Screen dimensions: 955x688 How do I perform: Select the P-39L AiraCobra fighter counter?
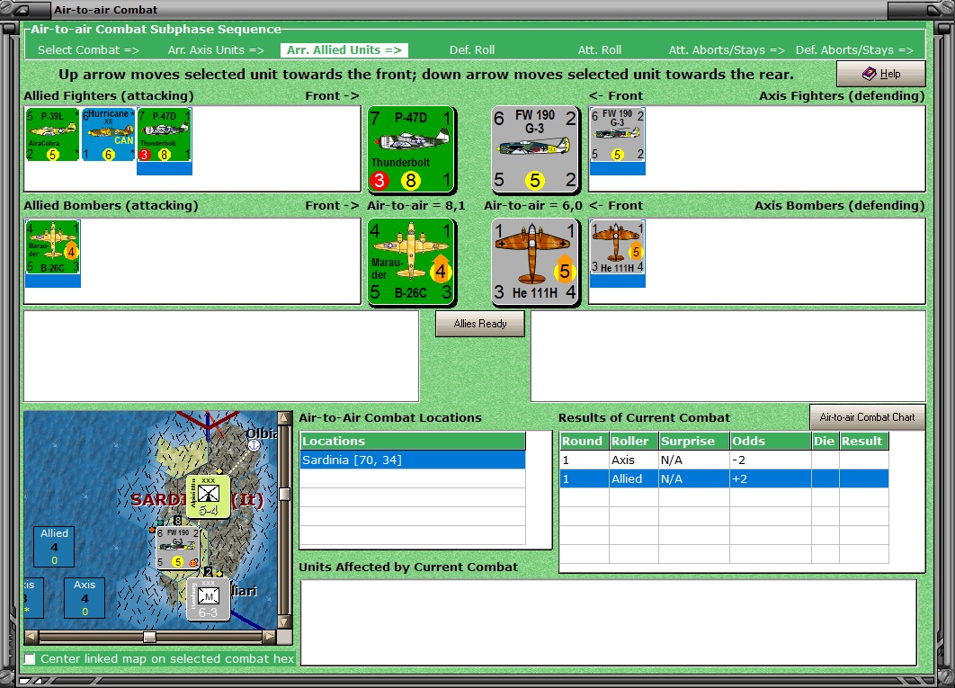pos(52,135)
